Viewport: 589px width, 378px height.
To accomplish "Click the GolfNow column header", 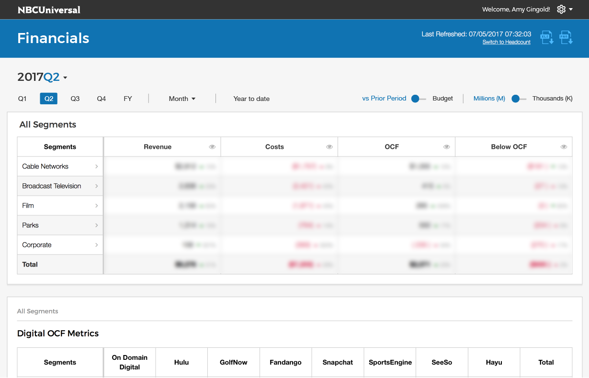I will click(x=234, y=362).
